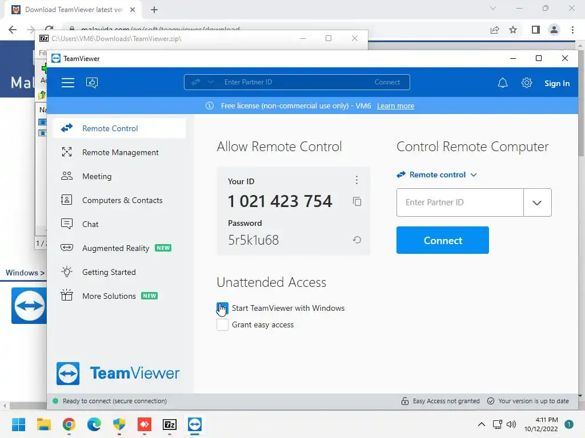Click the Ready to connect status text
Image resolution: width=585 pixels, height=438 pixels.
[114, 401]
